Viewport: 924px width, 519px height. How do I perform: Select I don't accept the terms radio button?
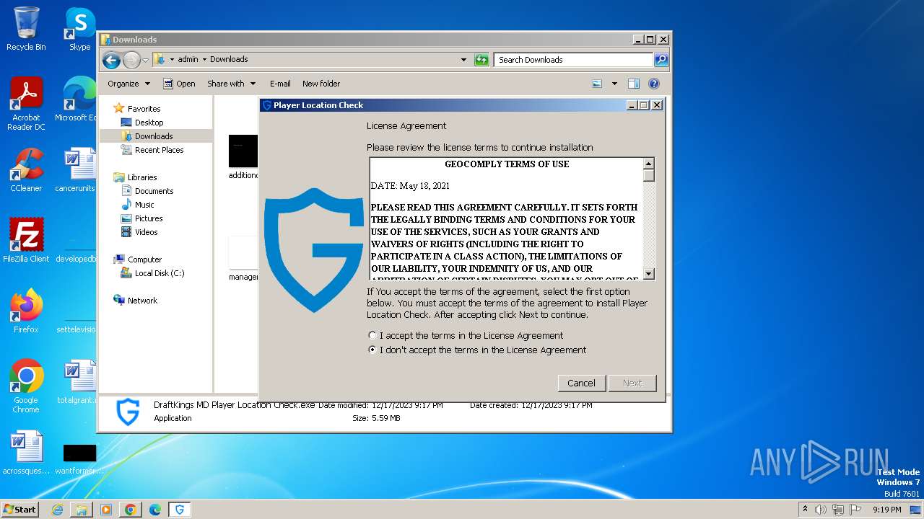coord(372,350)
